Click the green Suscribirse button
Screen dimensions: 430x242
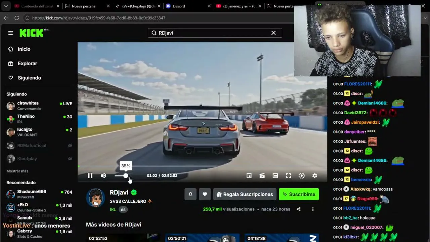[x=299, y=194]
